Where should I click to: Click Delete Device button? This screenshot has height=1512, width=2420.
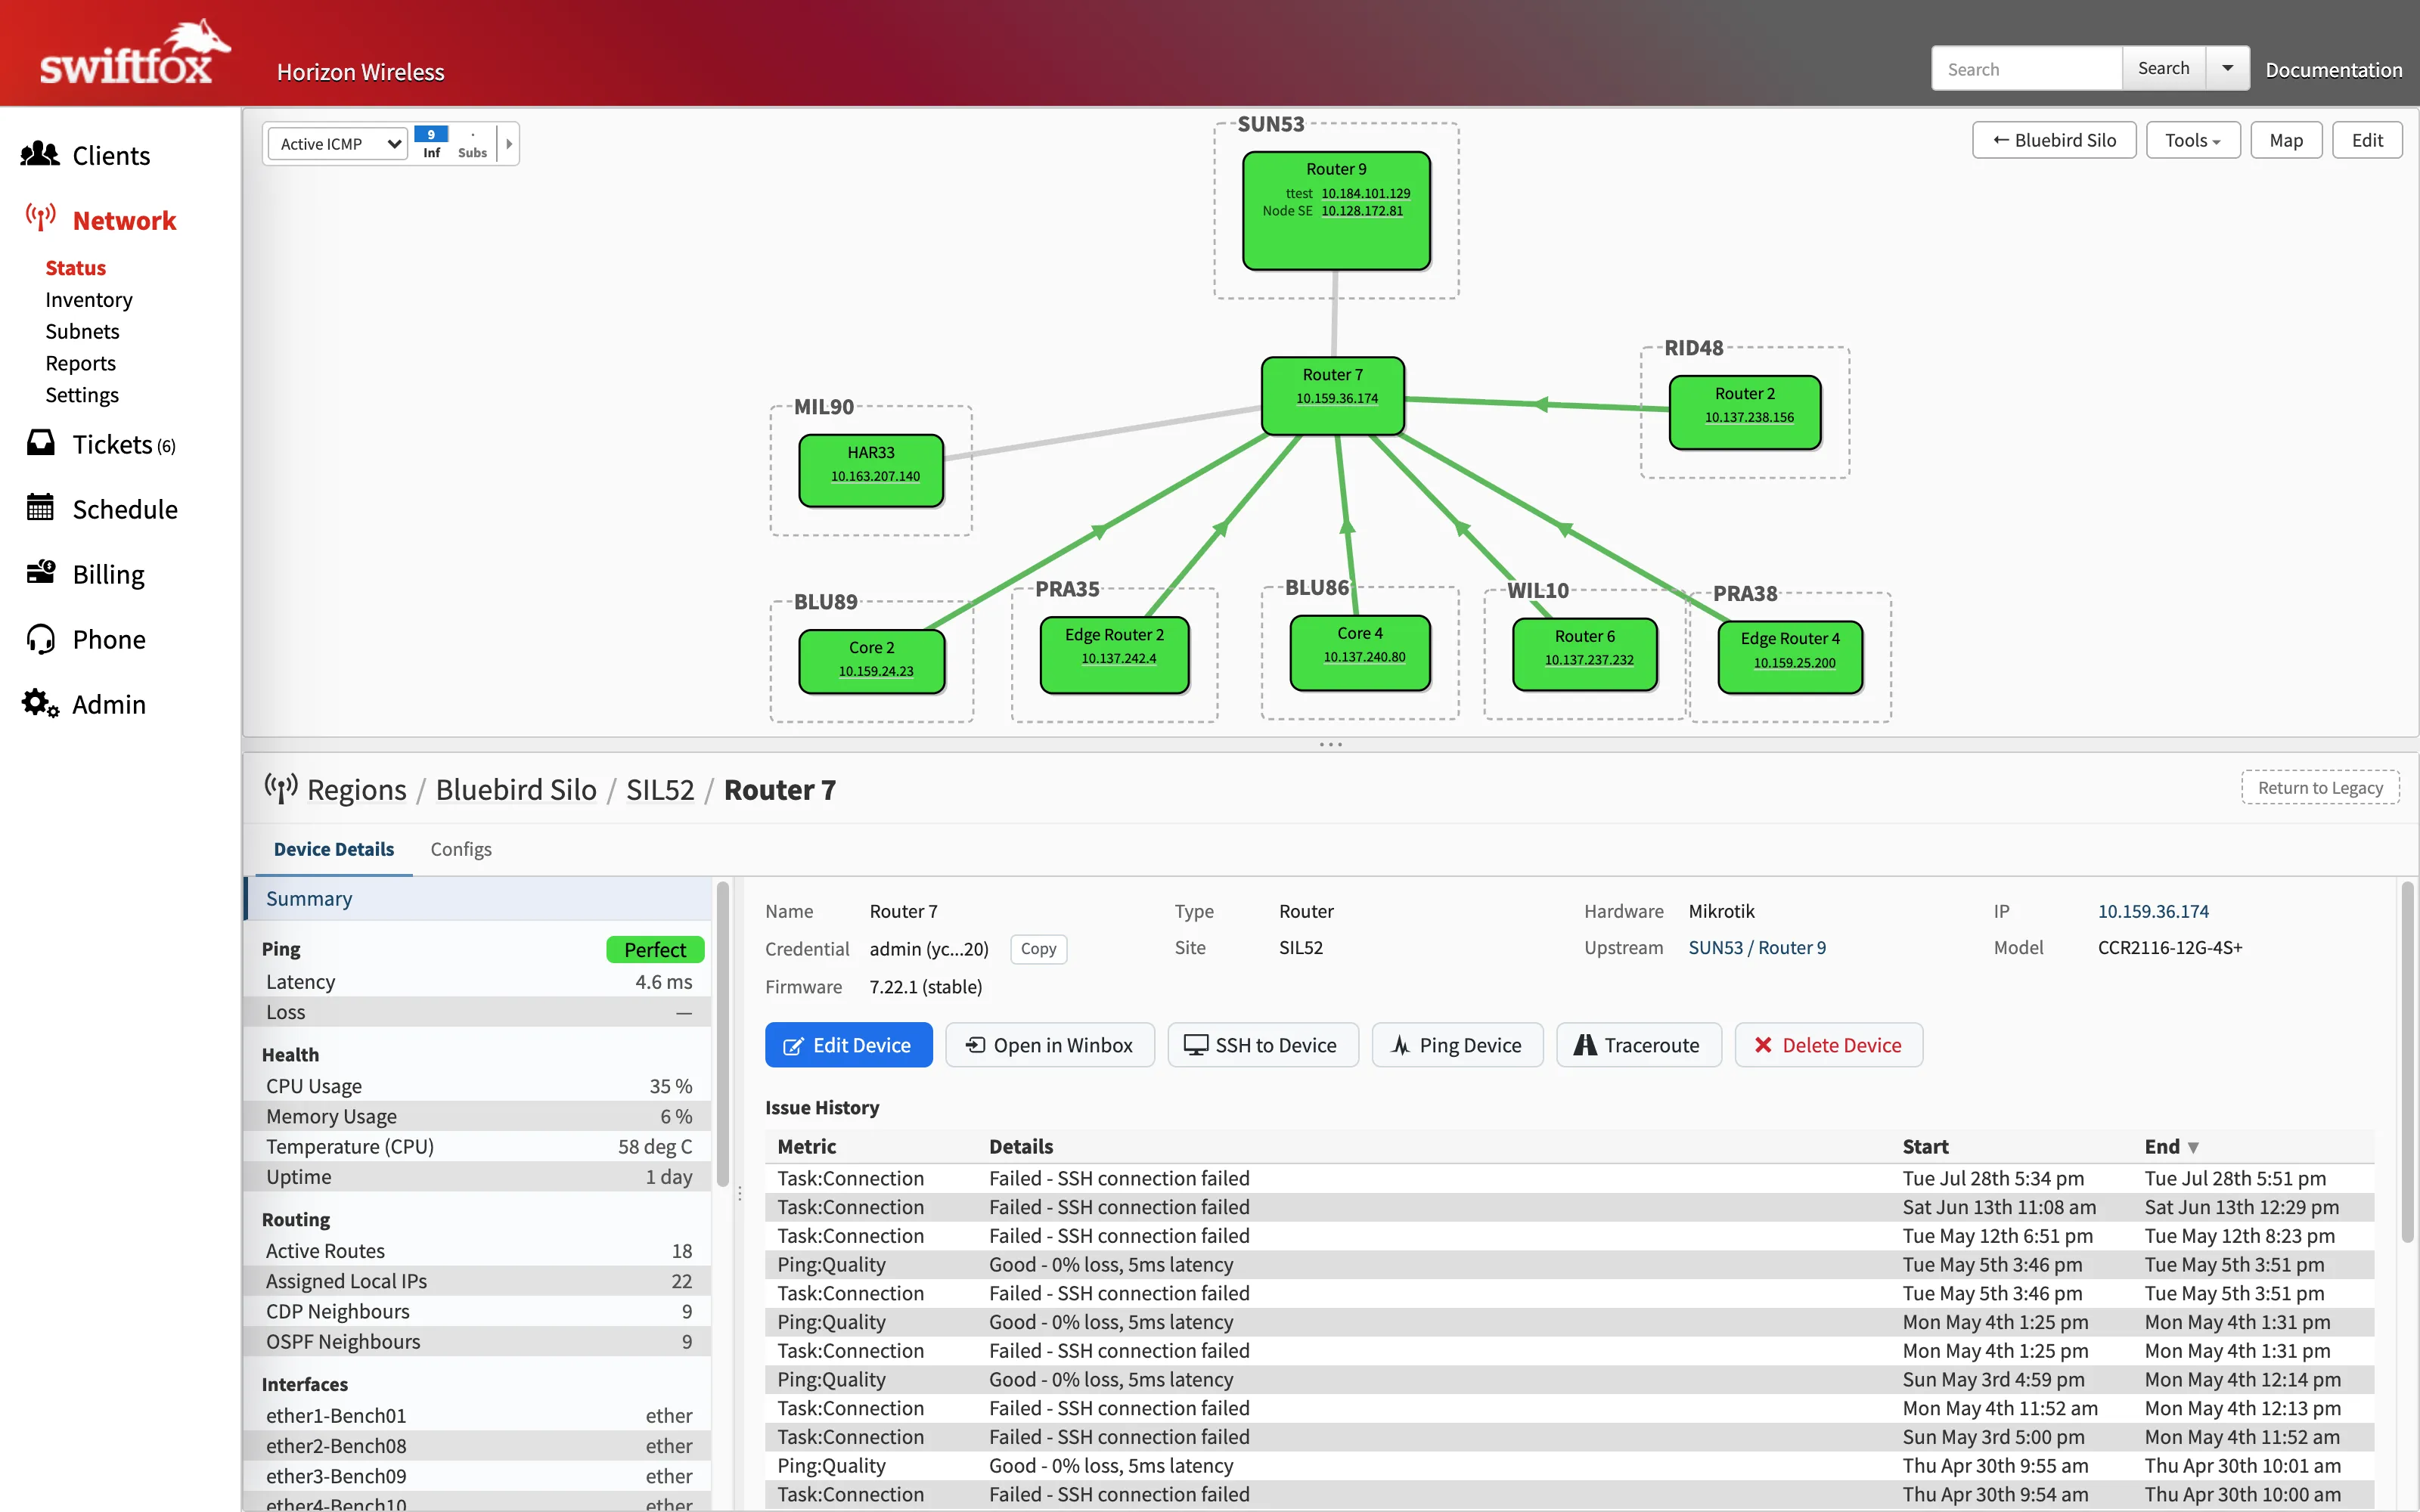click(1828, 1044)
